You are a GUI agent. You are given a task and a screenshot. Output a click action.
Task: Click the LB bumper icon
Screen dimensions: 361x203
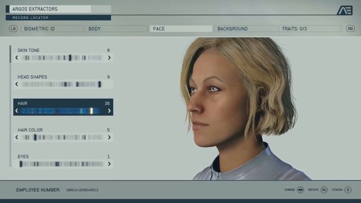(x=13, y=29)
